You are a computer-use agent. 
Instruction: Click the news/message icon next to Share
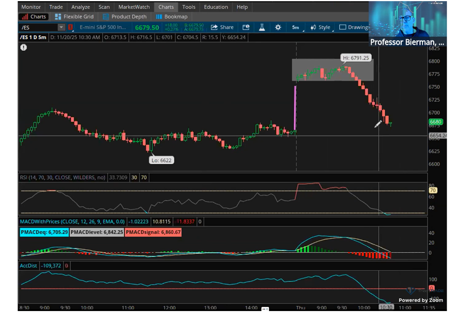pos(246,27)
